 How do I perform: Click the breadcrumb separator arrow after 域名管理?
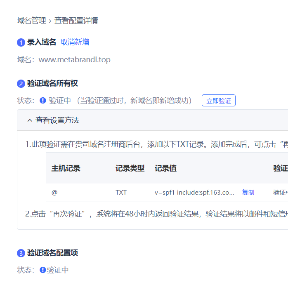(x=50, y=21)
